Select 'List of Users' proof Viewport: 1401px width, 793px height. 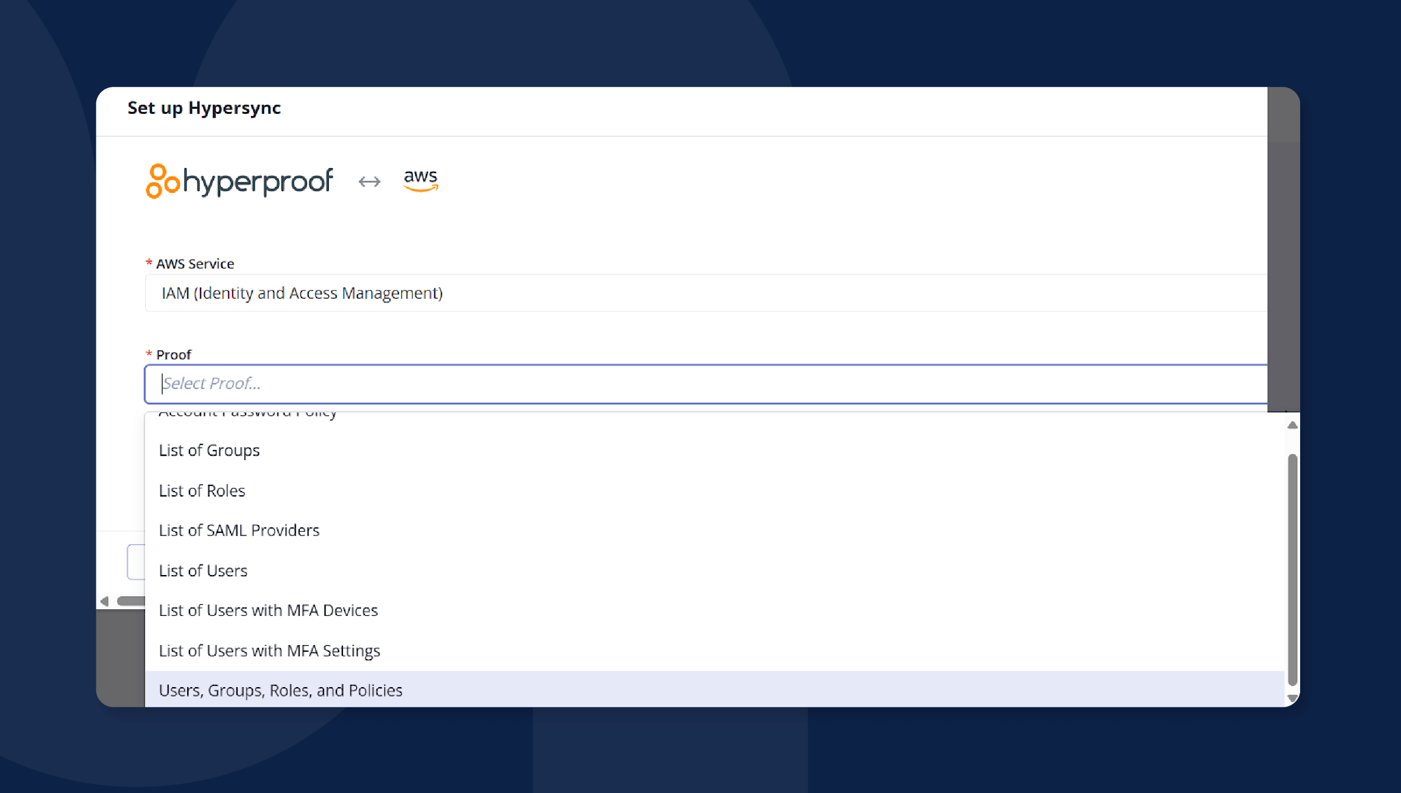tap(715, 571)
